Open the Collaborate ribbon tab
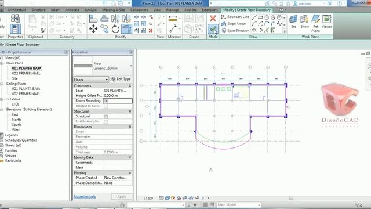This screenshot has height=209, width=371. tap(139, 10)
